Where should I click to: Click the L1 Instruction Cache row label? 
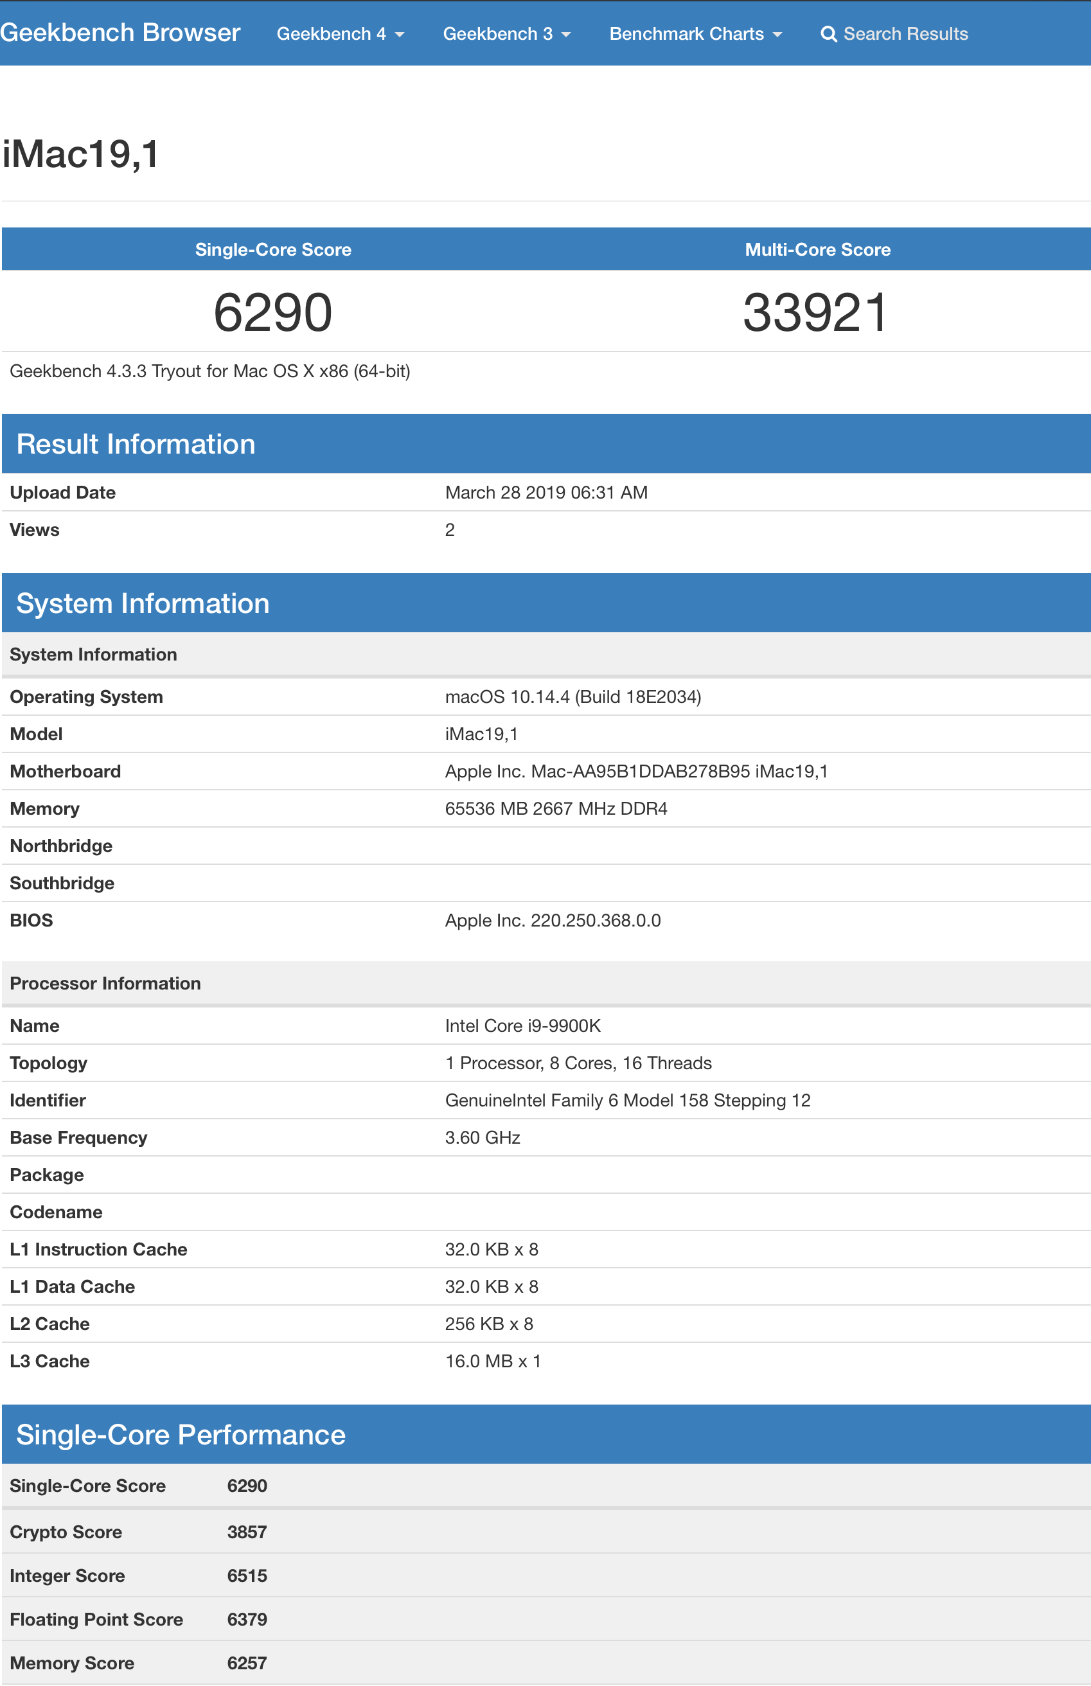click(x=98, y=1249)
